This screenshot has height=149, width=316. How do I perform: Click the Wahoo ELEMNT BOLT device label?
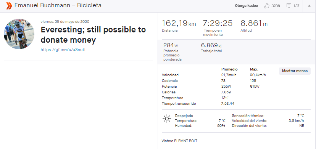click(x=179, y=141)
